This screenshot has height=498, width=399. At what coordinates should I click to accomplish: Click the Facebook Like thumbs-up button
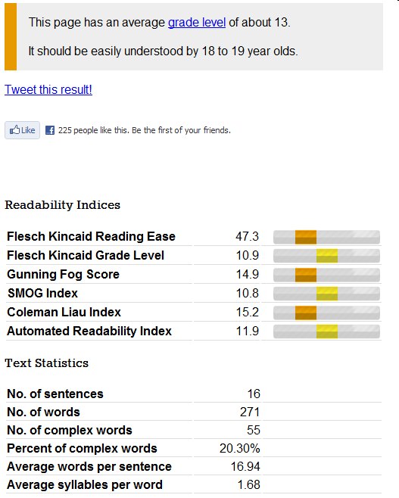[22, 130]
